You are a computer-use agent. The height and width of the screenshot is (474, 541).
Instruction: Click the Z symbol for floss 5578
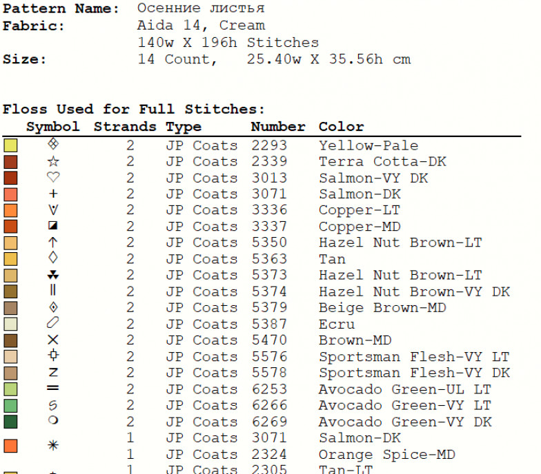tap(53, 372)
